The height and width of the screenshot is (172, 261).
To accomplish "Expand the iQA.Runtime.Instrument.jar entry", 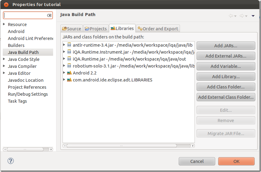I will [64, 52].
